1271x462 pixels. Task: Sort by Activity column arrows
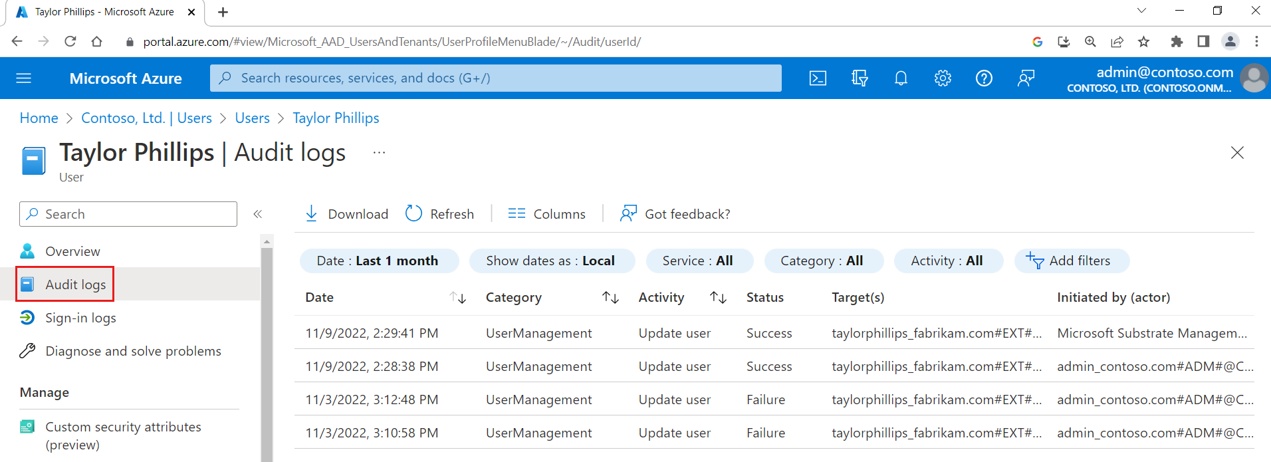718,298
